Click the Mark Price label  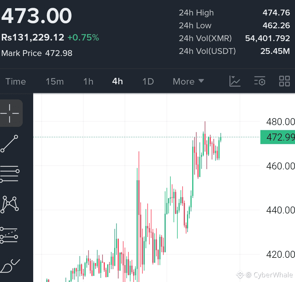click(22, 53)
